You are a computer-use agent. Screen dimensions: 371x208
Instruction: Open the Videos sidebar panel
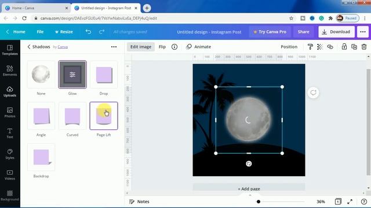[10, 174]
